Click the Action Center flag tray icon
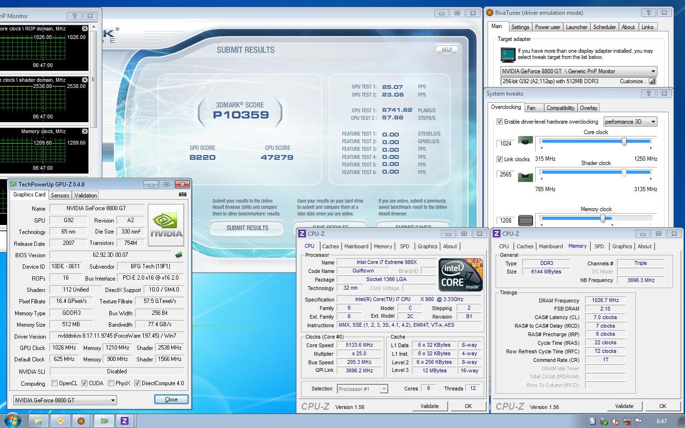685x428 pixels. [638, 421]
